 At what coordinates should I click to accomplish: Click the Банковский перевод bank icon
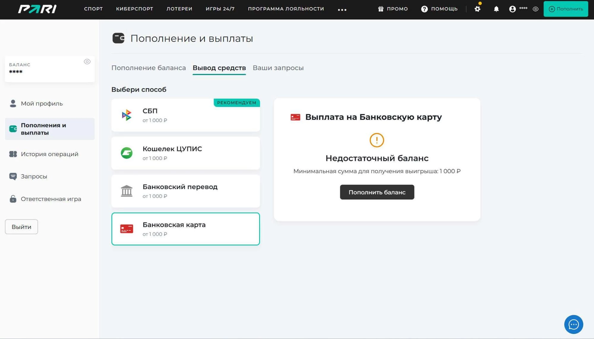click(x=127, y=191)
